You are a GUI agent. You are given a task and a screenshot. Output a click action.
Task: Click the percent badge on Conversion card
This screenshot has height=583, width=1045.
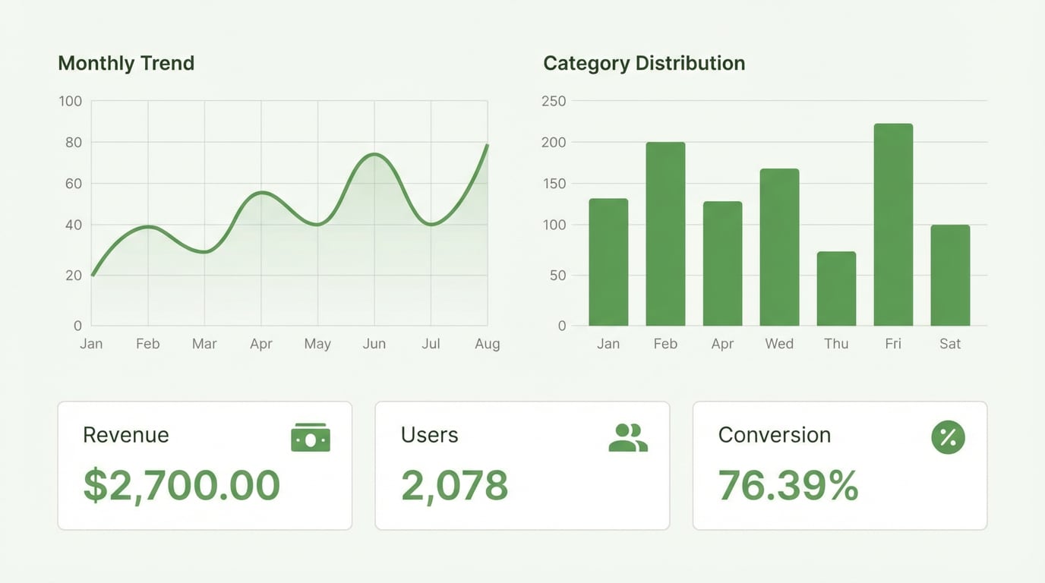(946, 436)
